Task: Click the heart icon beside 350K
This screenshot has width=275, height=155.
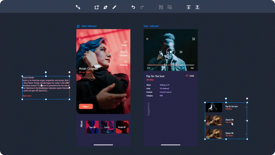Action: [187, 76]
